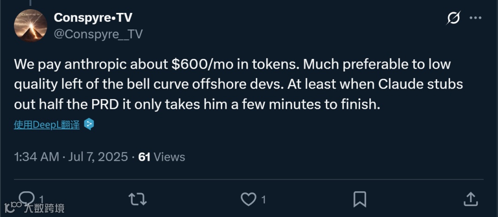Click the 大数跨境 watermark text
Screen dimensions: 498x217
[45, 208]
